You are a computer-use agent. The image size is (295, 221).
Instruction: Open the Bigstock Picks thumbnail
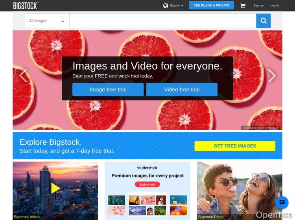[239, 190]
